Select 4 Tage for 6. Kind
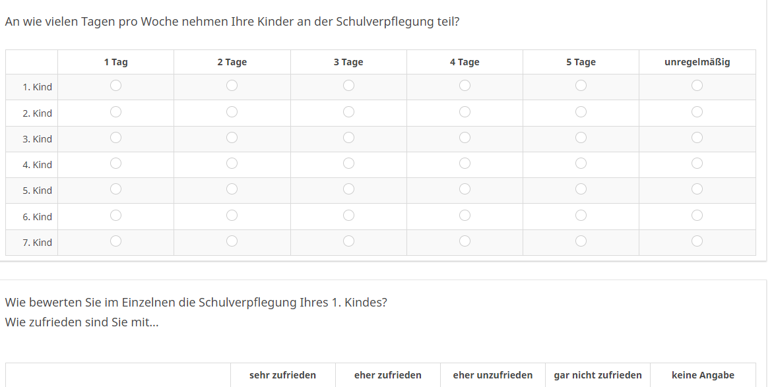This screenshot has width=774, height=387. point(465,216)
